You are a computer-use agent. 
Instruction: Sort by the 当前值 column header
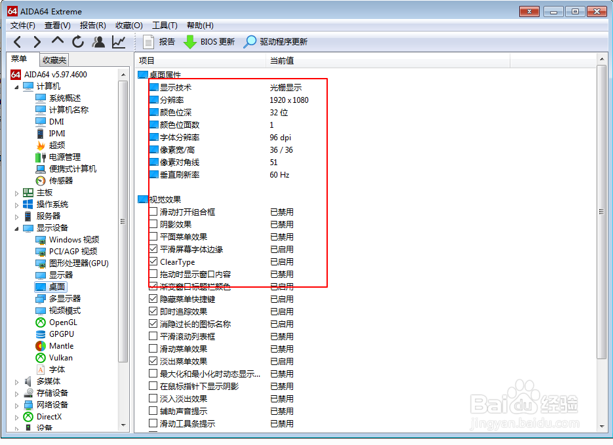[388, 60]
